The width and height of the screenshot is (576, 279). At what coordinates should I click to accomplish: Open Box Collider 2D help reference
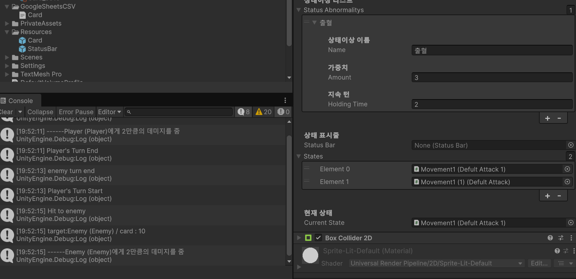[x=550, y=238]
